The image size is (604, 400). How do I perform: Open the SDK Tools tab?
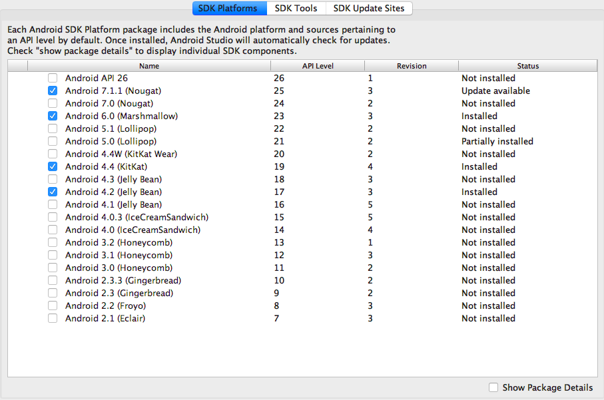tap(296, 8)
